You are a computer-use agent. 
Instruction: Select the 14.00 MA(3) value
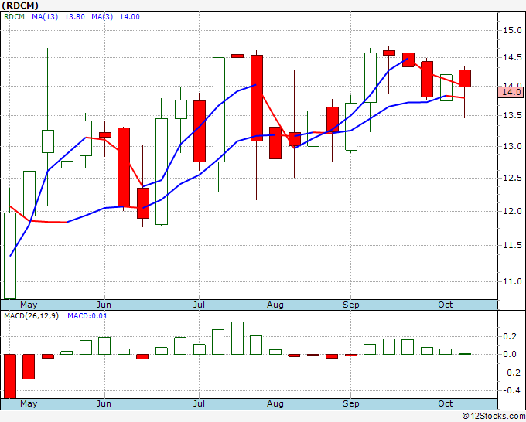(x=129, y=17)
